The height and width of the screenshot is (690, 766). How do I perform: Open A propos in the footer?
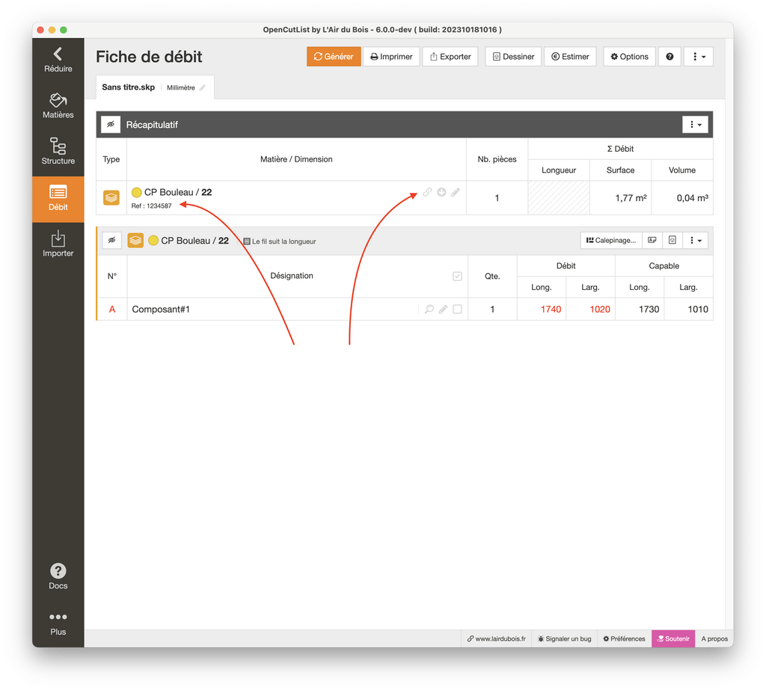(x=714, y=638)
